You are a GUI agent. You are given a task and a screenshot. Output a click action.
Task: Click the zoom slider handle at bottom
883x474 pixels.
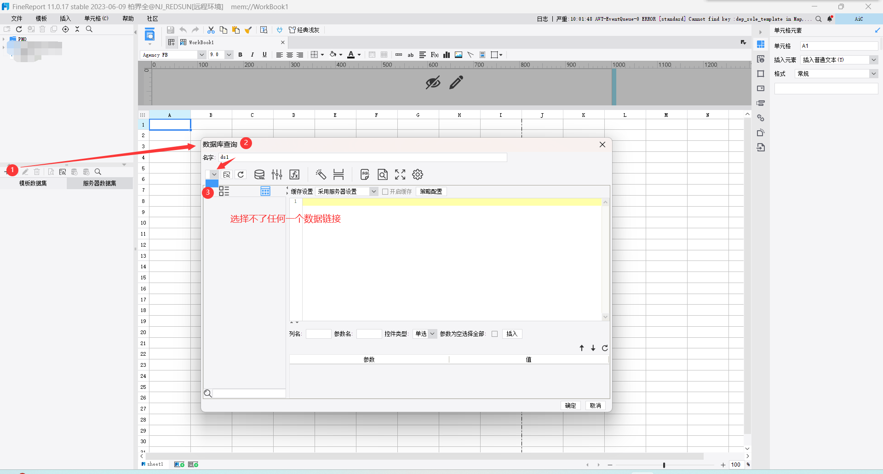point(664,465)
